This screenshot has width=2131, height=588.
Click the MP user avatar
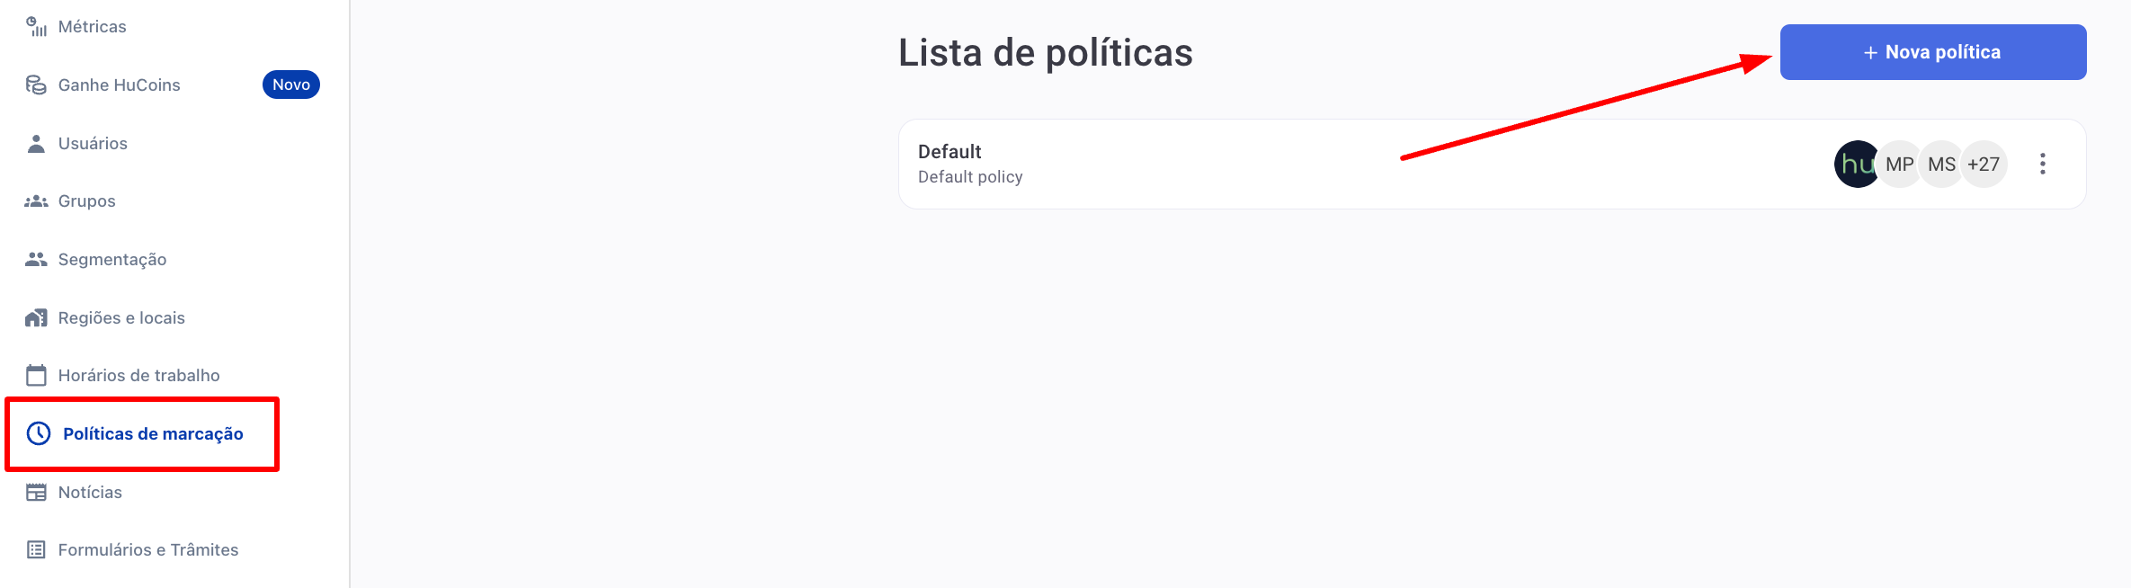(1899, 164)
